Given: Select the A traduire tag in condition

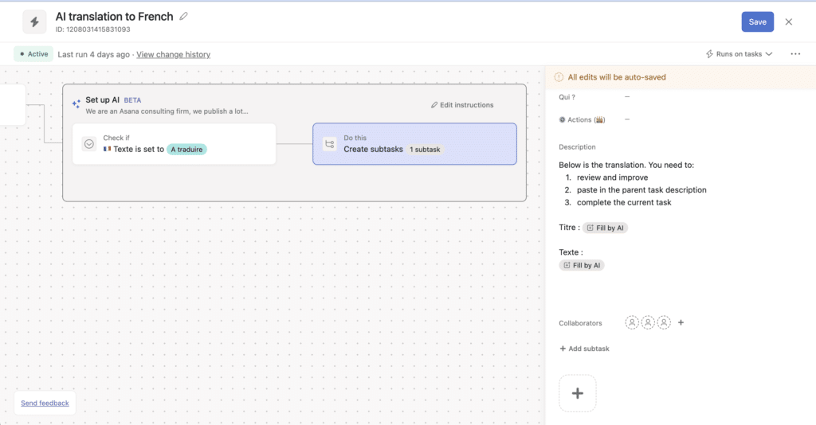Looking at the screenshot, I should point(186,149).
